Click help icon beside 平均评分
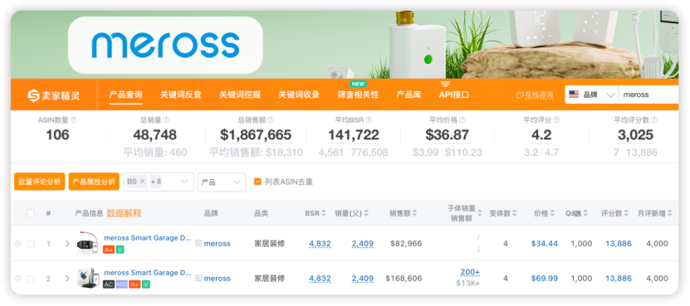Viewport: 690px width, 306px height. pos(556,120)
